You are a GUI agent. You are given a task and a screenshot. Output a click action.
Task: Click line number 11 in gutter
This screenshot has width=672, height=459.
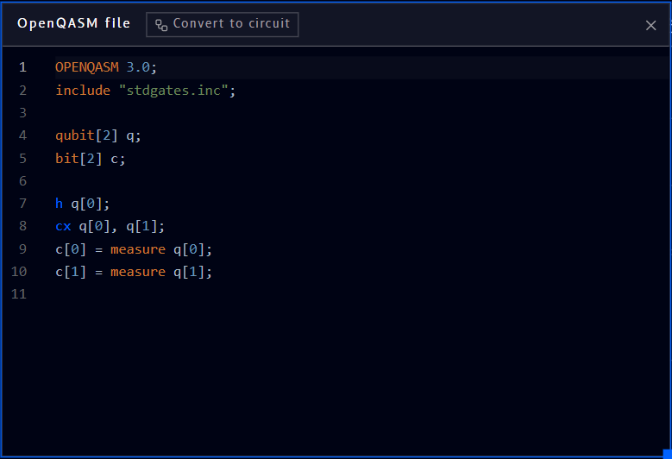tap(19, 294)
